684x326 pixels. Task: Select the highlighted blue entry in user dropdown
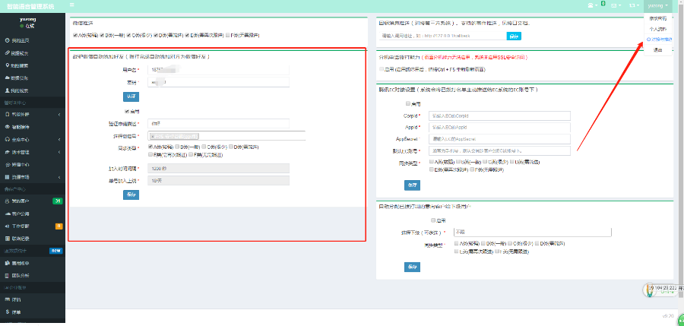click(x=658, y=40)
